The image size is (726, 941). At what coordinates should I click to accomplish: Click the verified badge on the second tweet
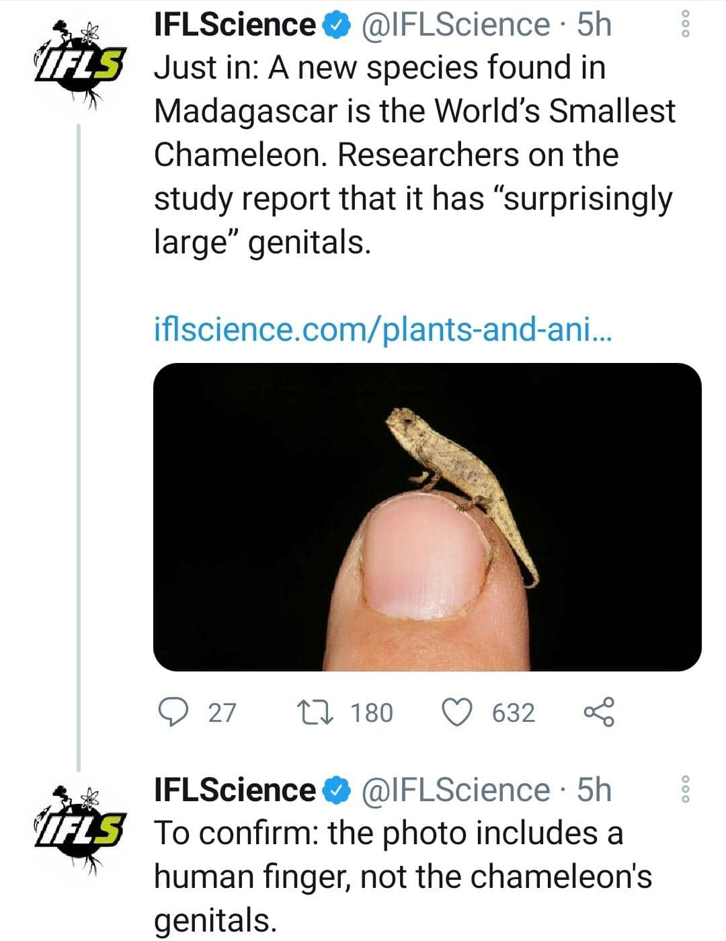tap(337, 790)
